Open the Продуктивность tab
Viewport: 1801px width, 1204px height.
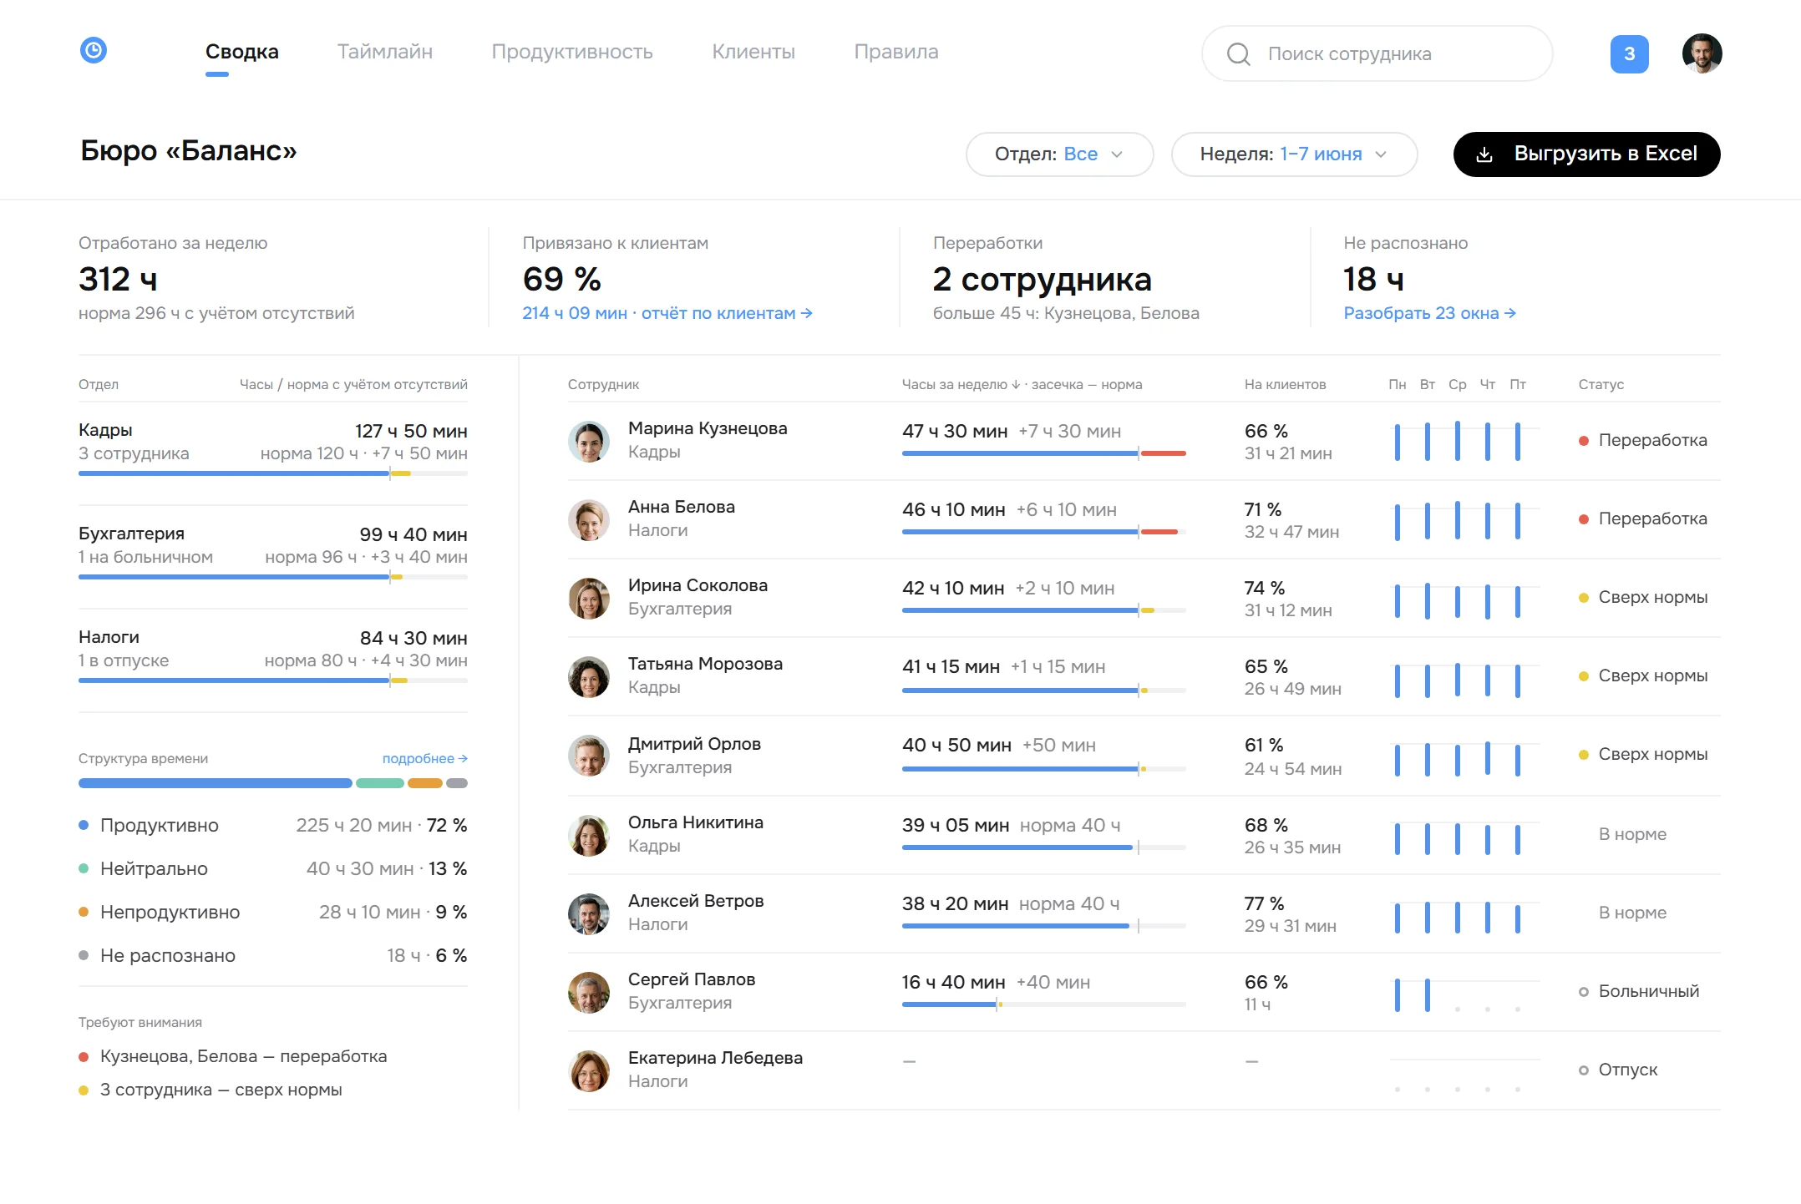[572, 52]
